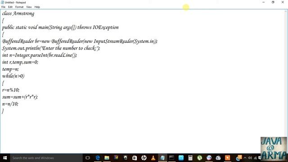Launch VLC media player from the taskbar
Image resolution: width=288 pixels, height=162 pixels.
153,158
